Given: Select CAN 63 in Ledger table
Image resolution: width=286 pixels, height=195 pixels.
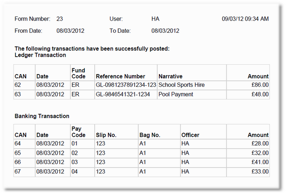Looking at the screenshot, I should point(18,94).
